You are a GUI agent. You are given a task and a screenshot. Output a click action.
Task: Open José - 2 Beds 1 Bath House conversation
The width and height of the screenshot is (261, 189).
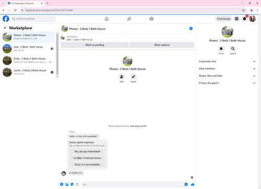28,49
